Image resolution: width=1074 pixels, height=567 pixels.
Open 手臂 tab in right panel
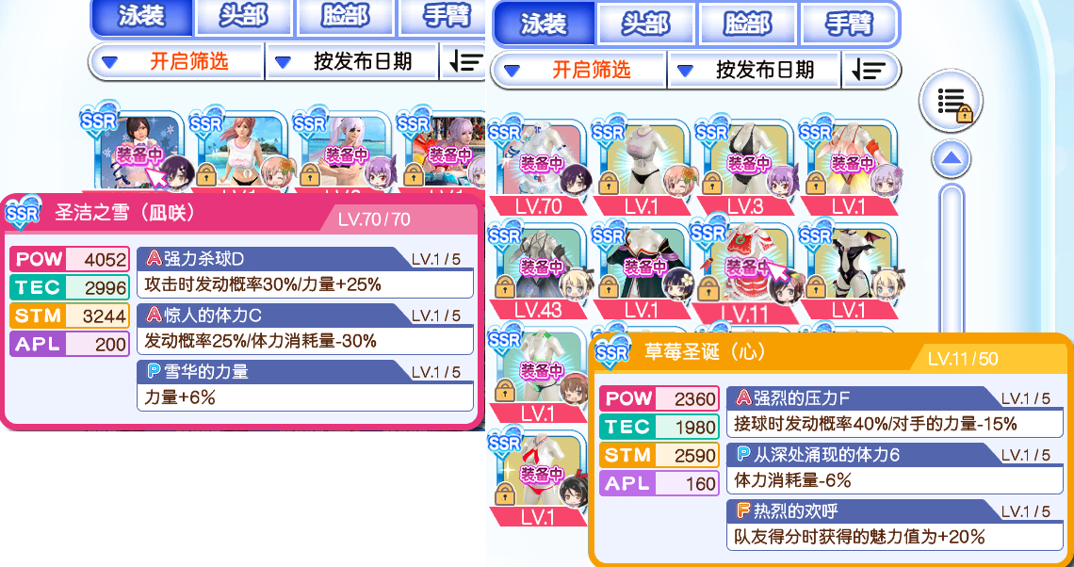tap(849, 24)
